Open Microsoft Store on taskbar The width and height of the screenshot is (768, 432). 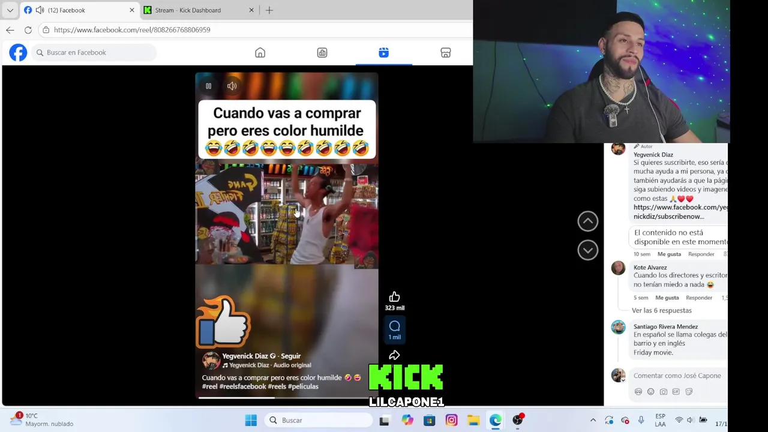[x=429, y=421]
